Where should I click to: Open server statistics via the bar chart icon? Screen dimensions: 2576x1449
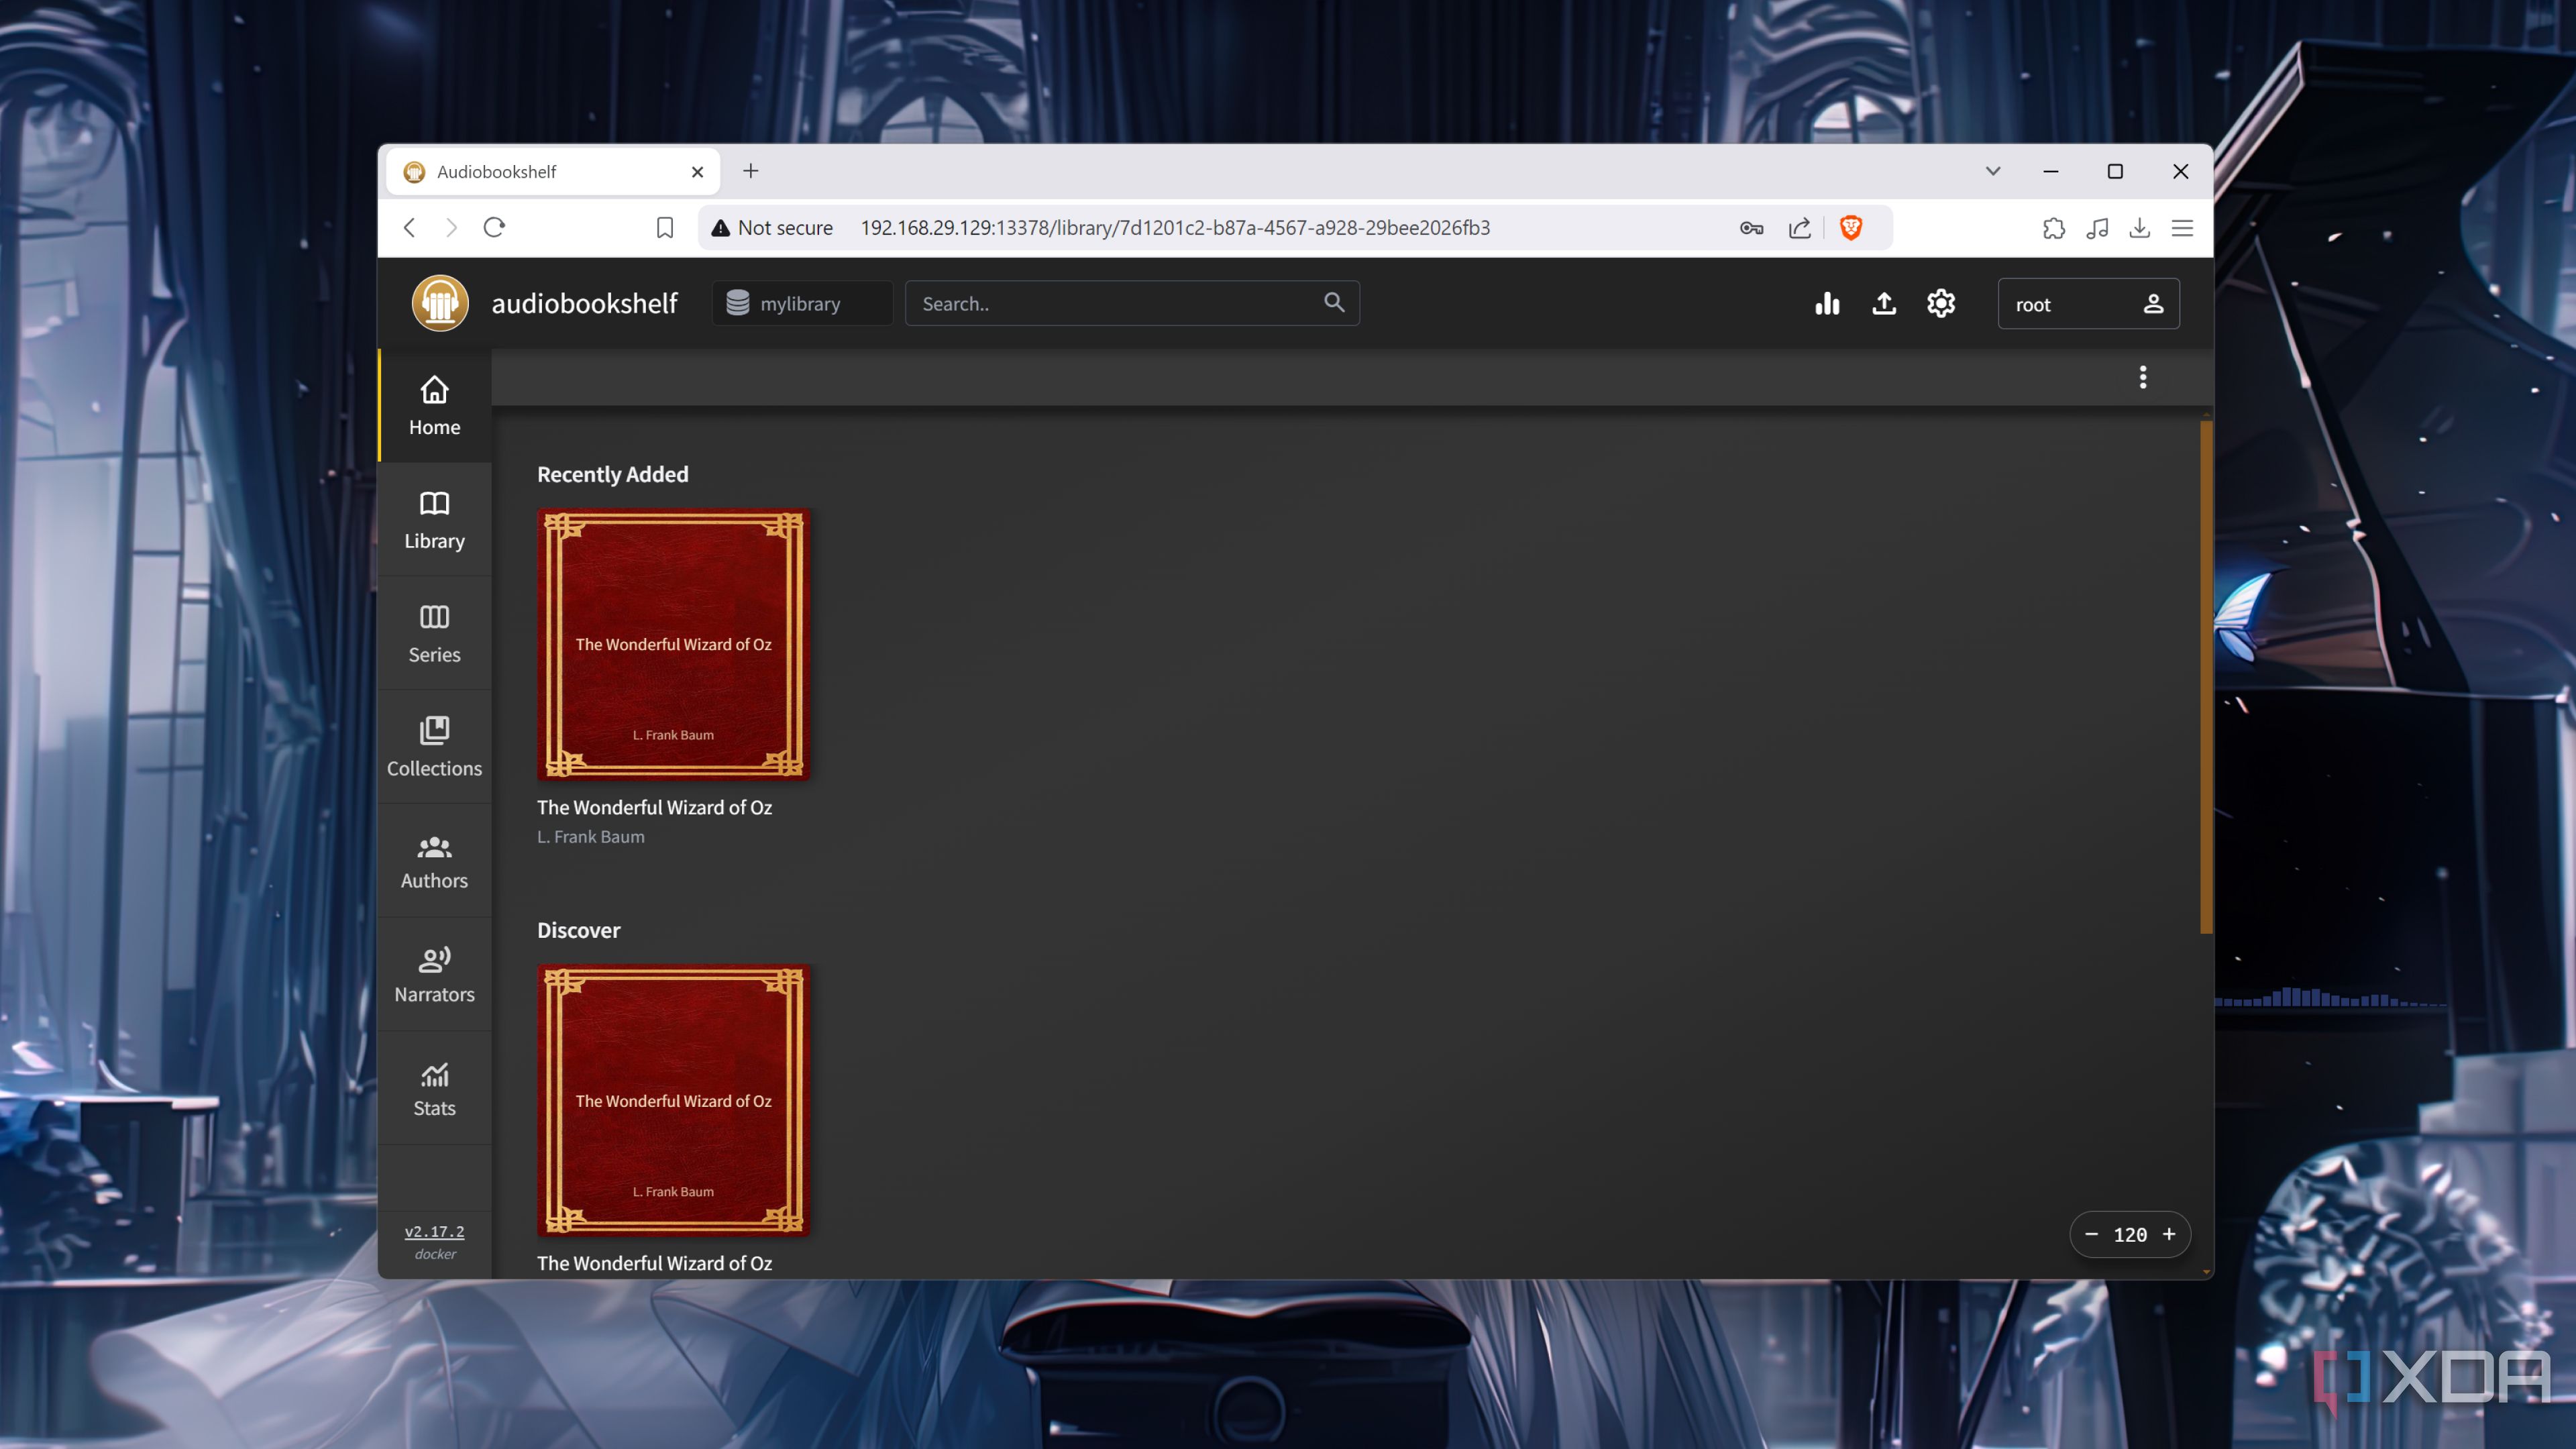[x=1827, y=303]
